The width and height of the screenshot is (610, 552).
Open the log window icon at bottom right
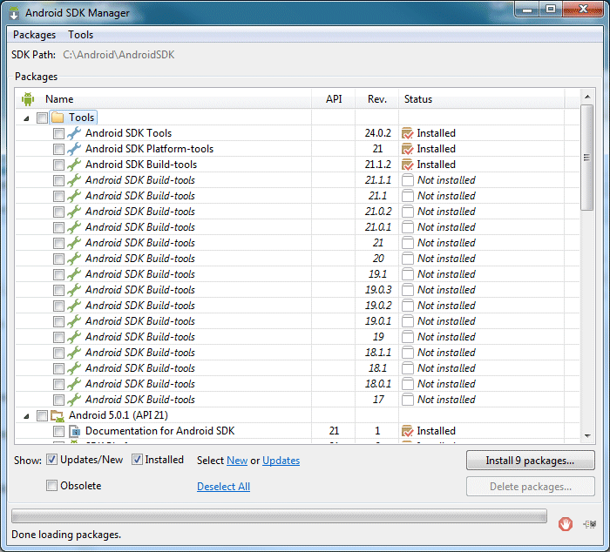(590, 524)
